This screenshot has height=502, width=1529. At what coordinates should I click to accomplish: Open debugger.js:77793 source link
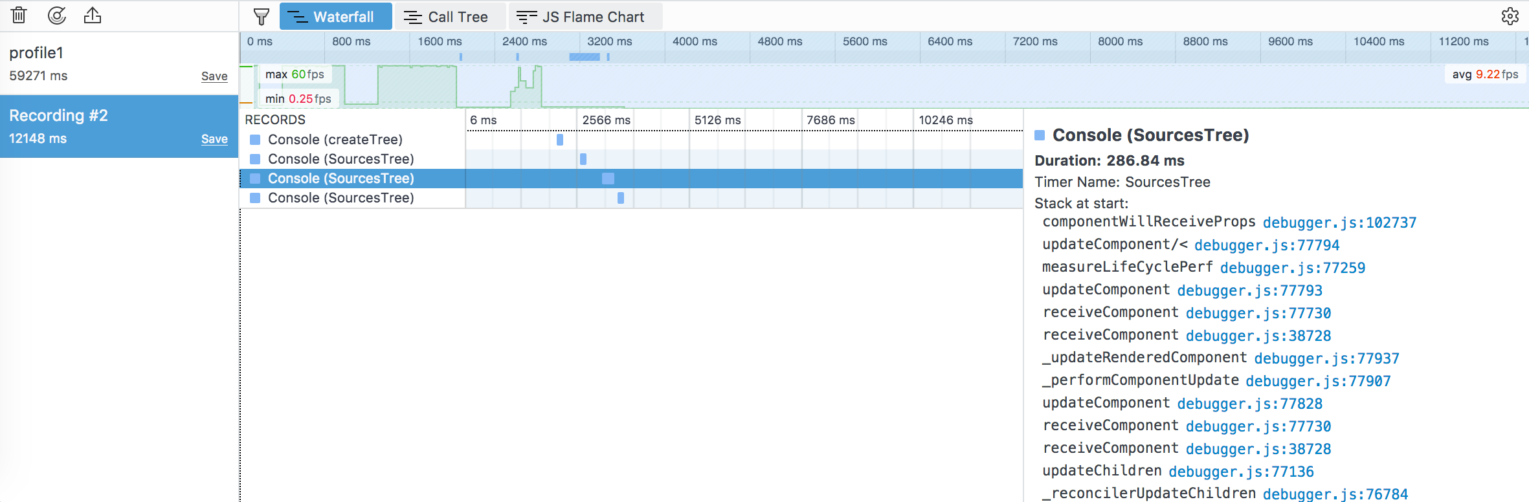click(1249, 290)
